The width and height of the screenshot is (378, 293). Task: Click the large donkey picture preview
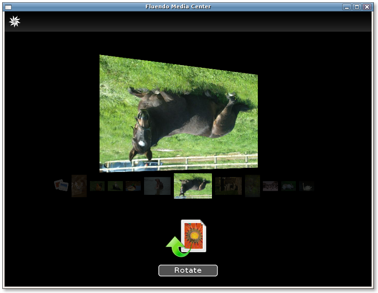[178, 114]
